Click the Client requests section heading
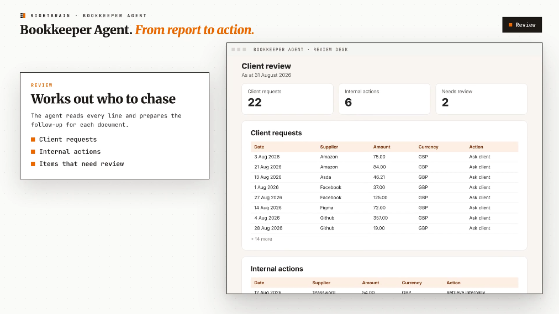Viewport: 559px width, 314px height. coord(276,133)
